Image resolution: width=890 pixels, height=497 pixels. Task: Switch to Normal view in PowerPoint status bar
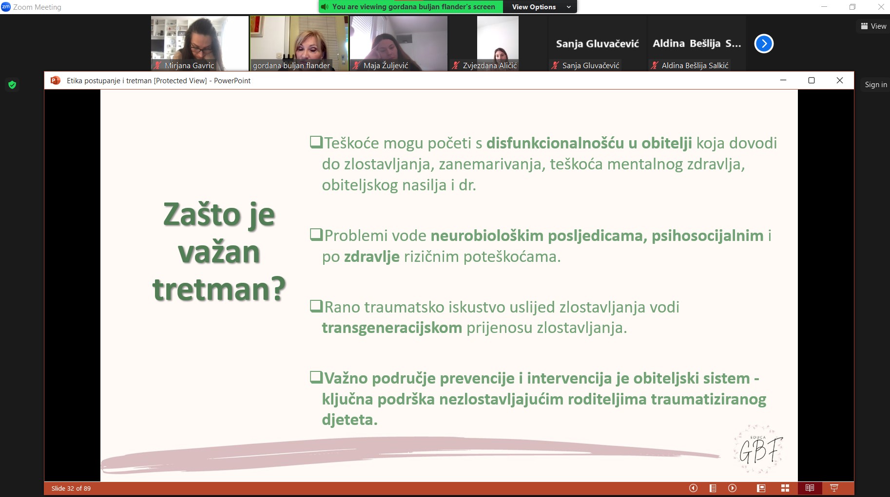(x=761, y=488)
